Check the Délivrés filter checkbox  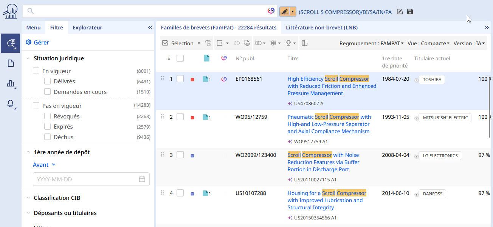(x=48, y=81)
